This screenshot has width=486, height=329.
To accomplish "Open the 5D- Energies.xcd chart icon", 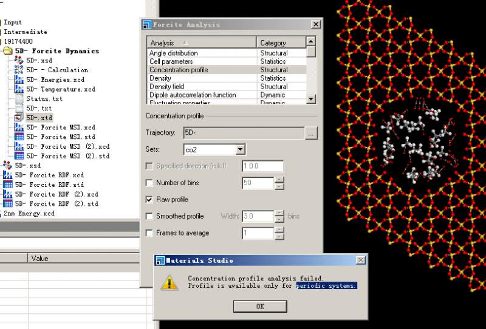I will [19, 80].
